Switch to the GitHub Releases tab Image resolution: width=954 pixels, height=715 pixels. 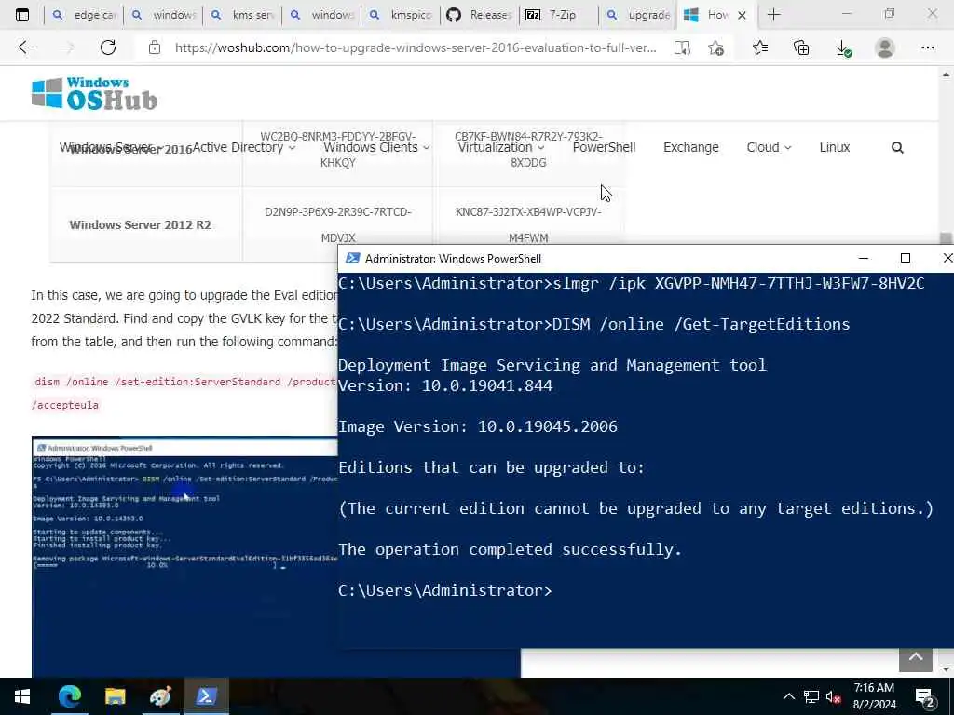[480, 15]
